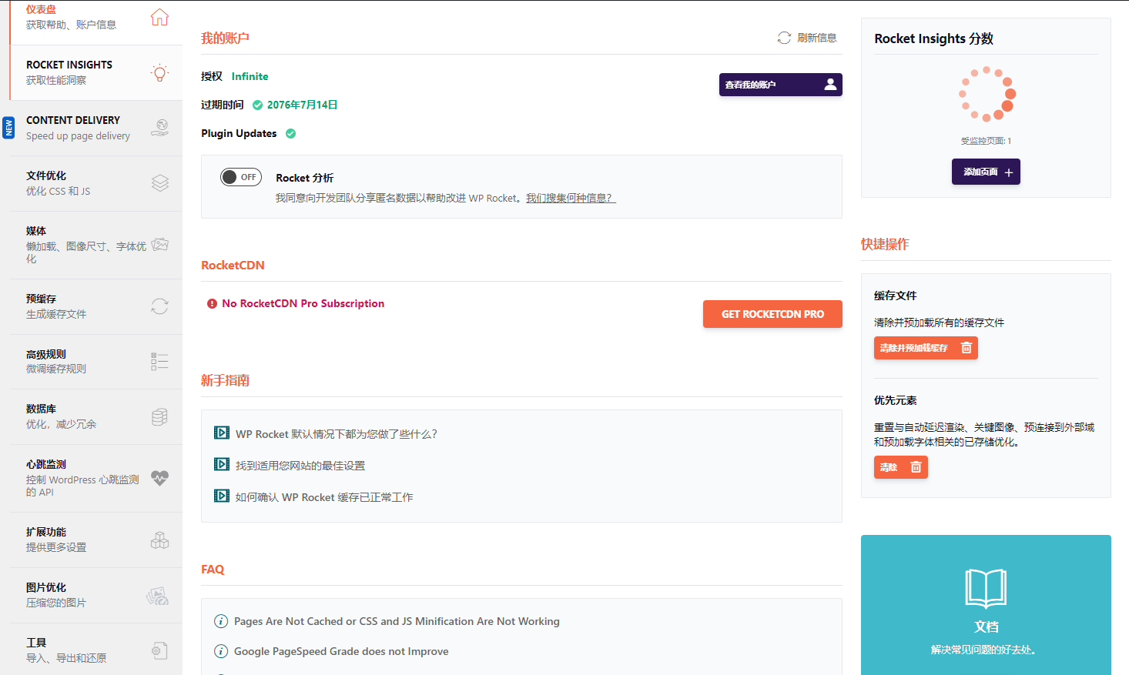Screen dimensions: 1129x675
Task: Open 找到适用您网站的最佳设置 guide
Action: (300, 466)
